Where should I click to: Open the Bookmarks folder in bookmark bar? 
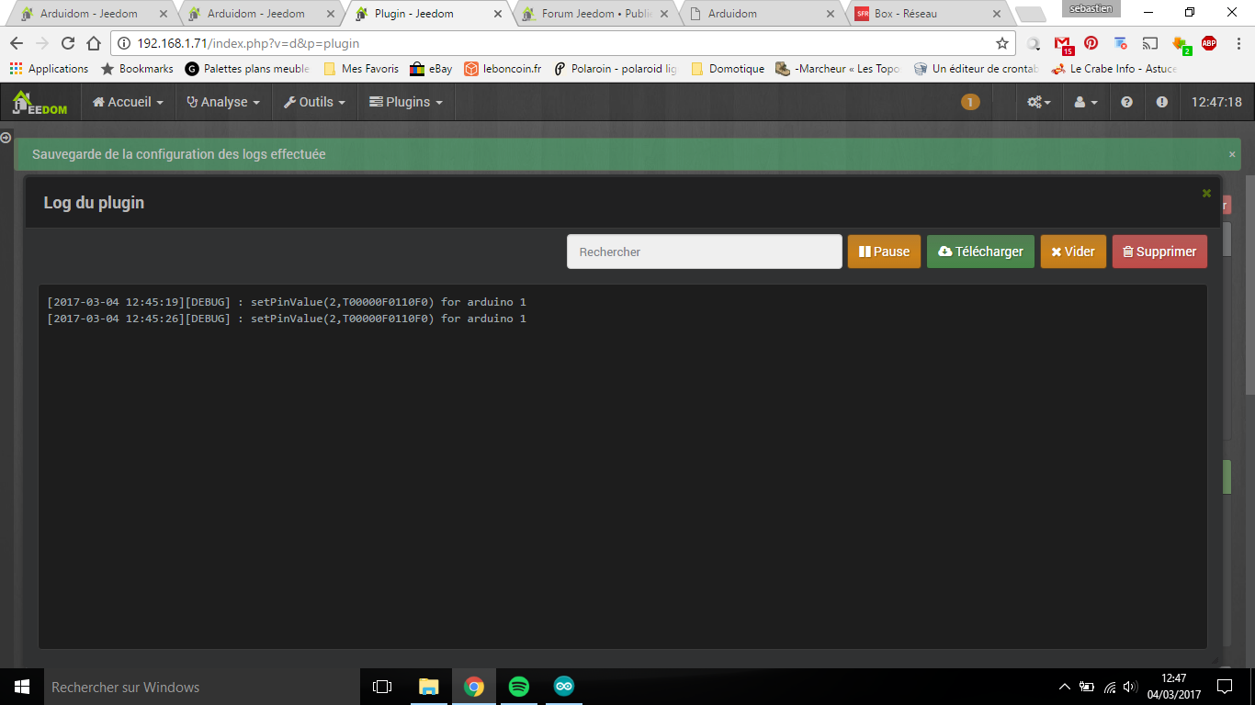click(x=137, y=69)
